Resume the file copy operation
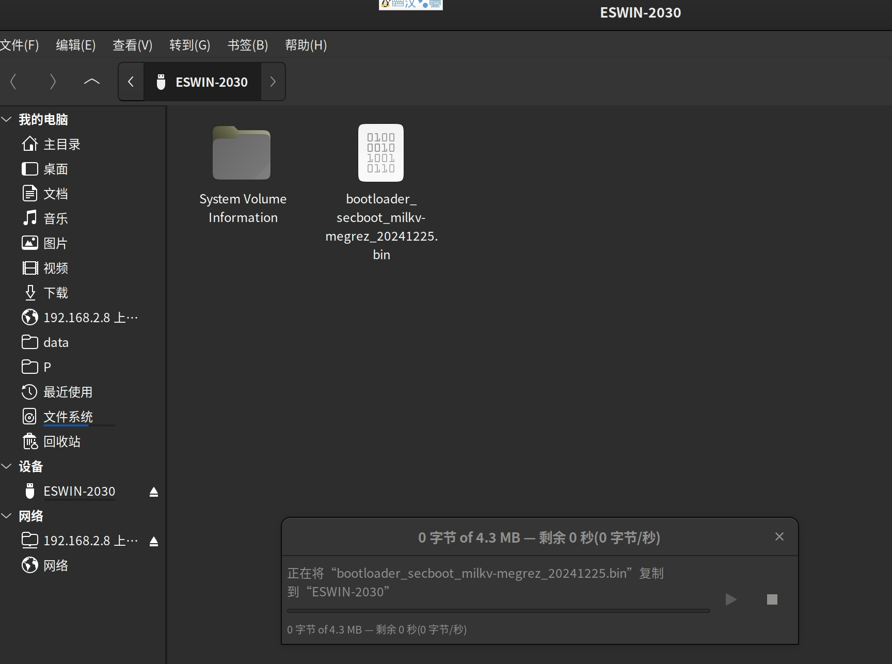Viewport: 892px width, 664px height. pyautogui.click(x=730, y=599)
